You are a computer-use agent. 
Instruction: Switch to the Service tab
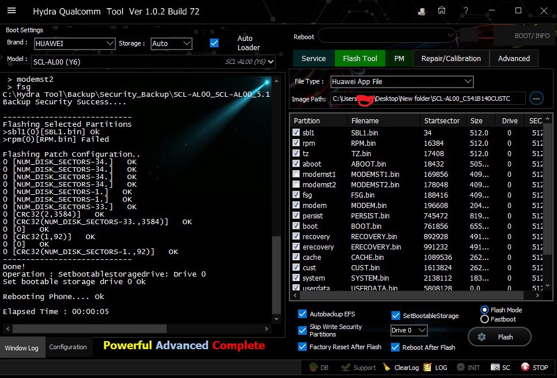[x=314, y=58]
